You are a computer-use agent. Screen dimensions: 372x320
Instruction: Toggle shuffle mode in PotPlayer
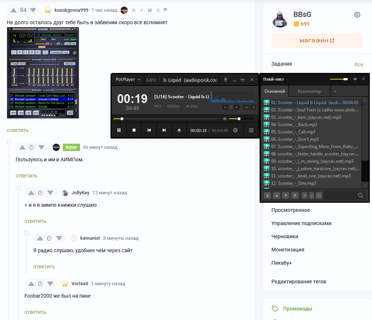pos(253,107)
